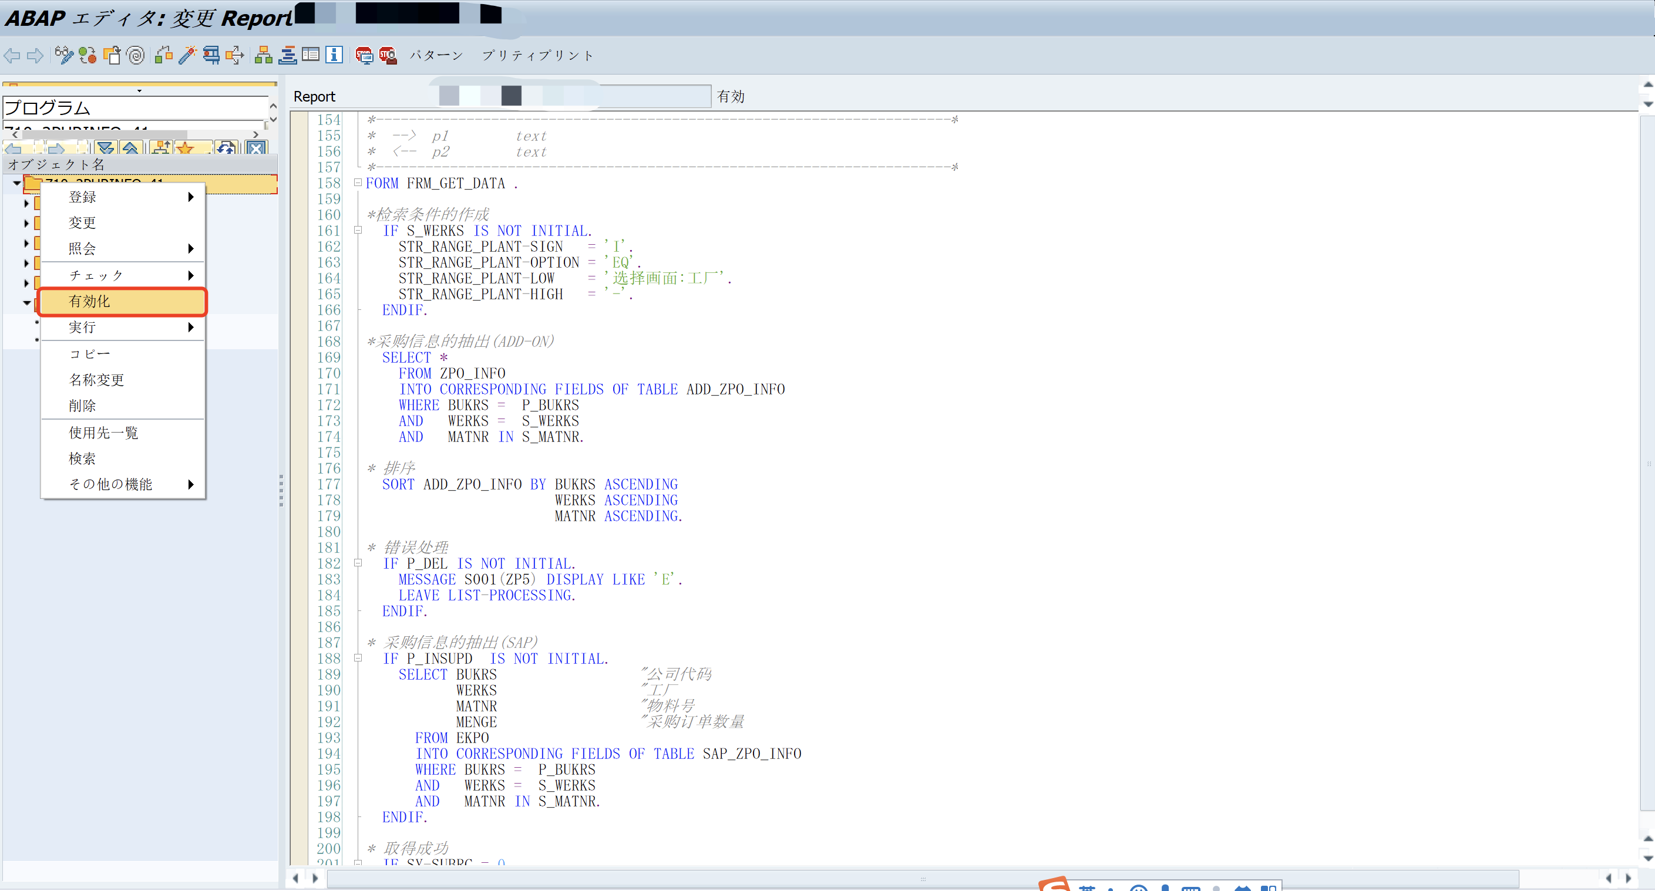The height and width of the screenshot is (891, 1655).
Task: Click the hierarchy display icon in the main toolbar
Action: click(x=264, y=55)
